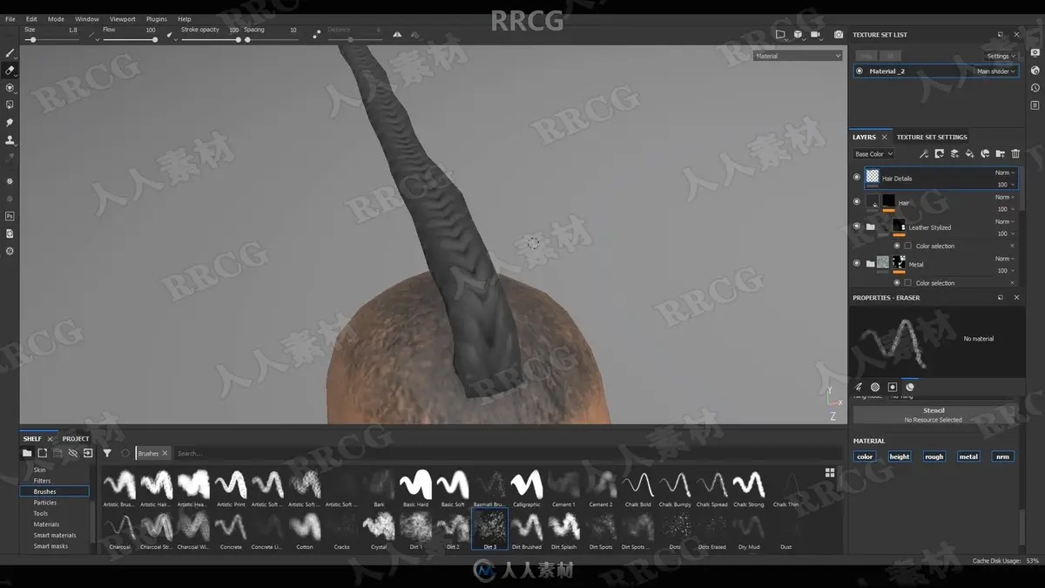Click the shelf folder icon

pyautogui.click(x=27, y=453)
